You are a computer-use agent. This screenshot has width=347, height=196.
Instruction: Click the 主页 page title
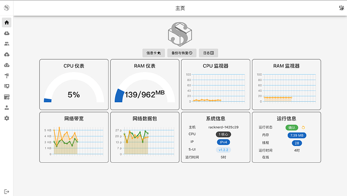(180, 8)
